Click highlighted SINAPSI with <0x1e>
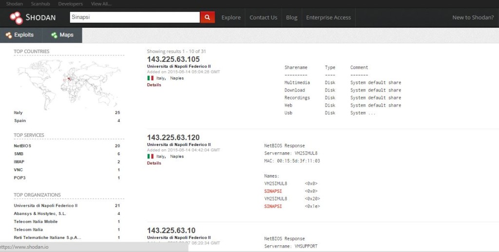Screen dimensions: 499x252 coord(273,206)
